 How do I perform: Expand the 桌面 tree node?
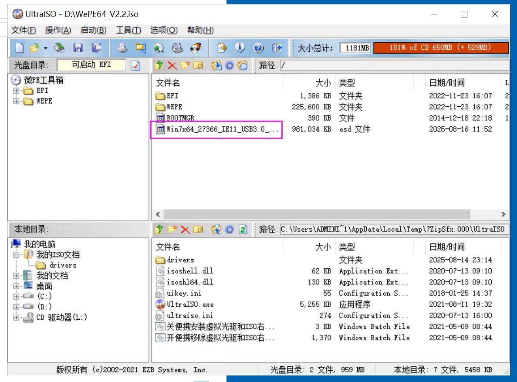[x=16, y=286]
